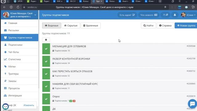
Task: Select Группы подписчиков in sidebar
Action: (19, 38)
